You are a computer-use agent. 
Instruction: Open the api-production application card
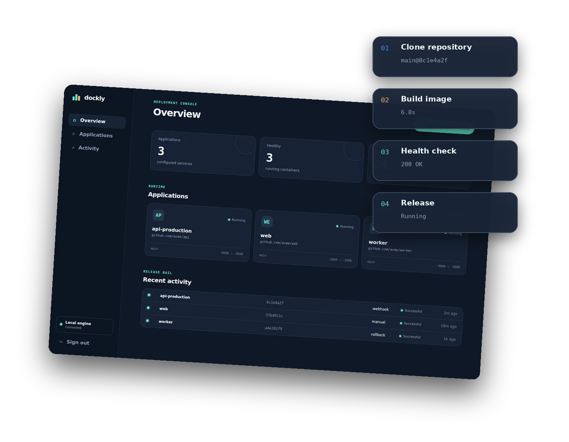pos(198,232)
